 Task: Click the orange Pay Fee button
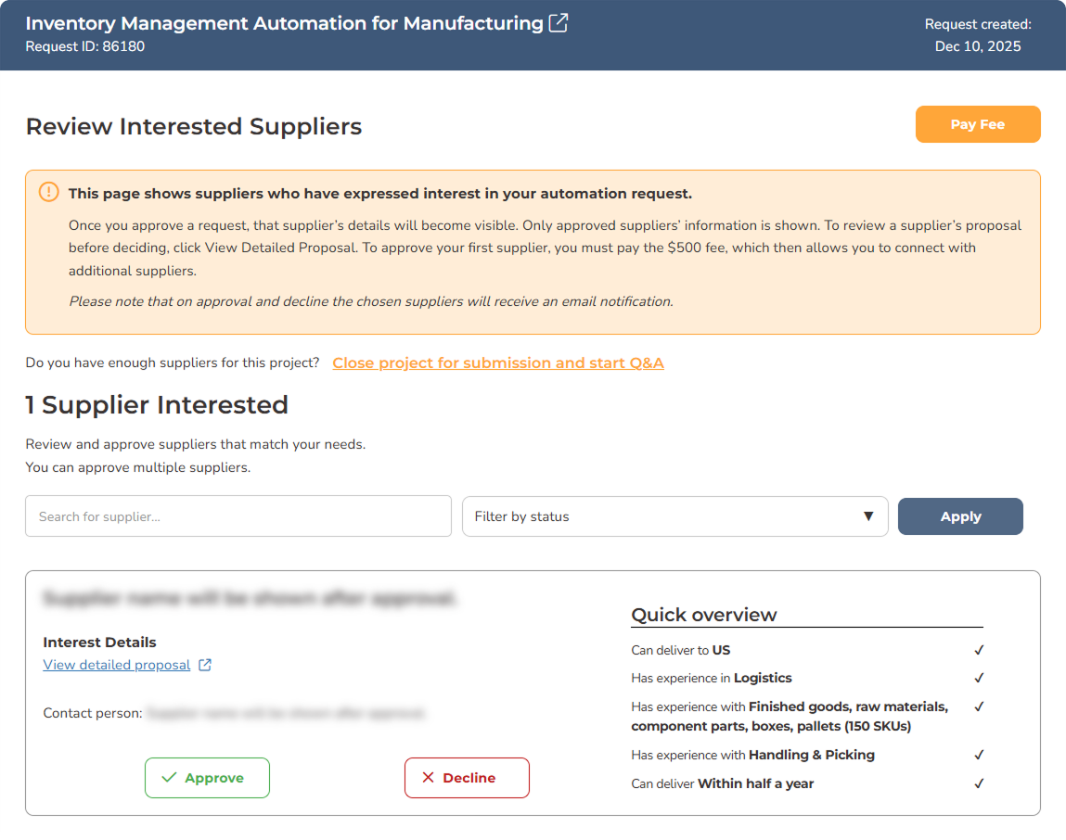[x=977, y=124]
